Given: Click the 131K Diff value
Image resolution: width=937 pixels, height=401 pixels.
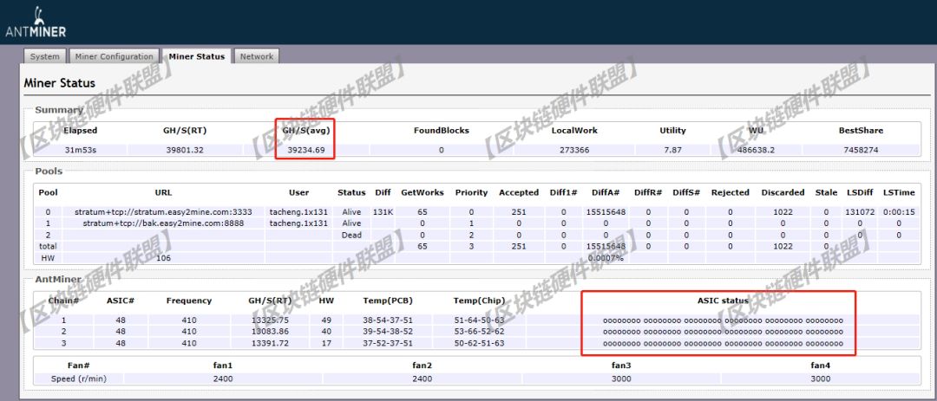Looking at the screenshot, I should 383,212.
